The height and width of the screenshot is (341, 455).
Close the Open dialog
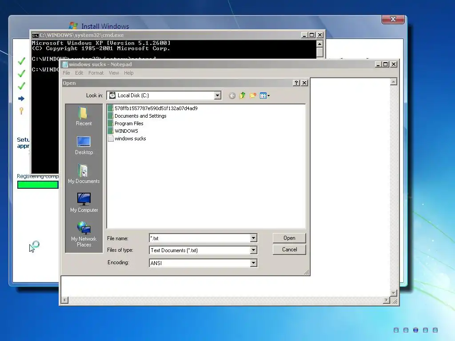(x=304, y=83)
